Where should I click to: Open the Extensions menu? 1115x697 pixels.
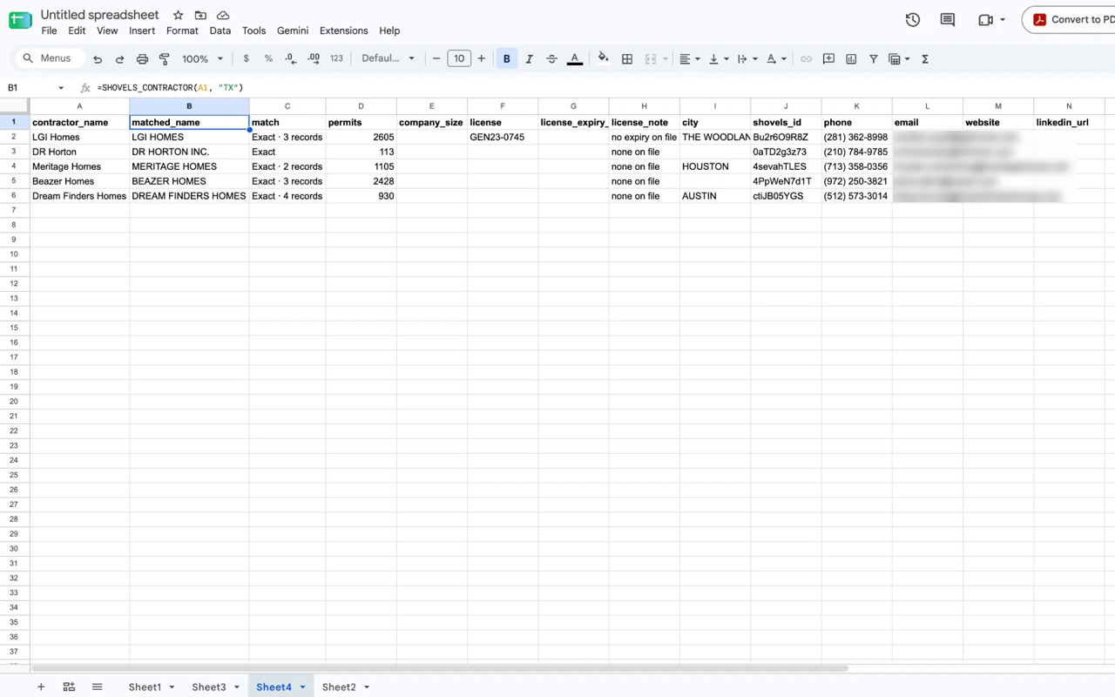(x=343, y=30)
